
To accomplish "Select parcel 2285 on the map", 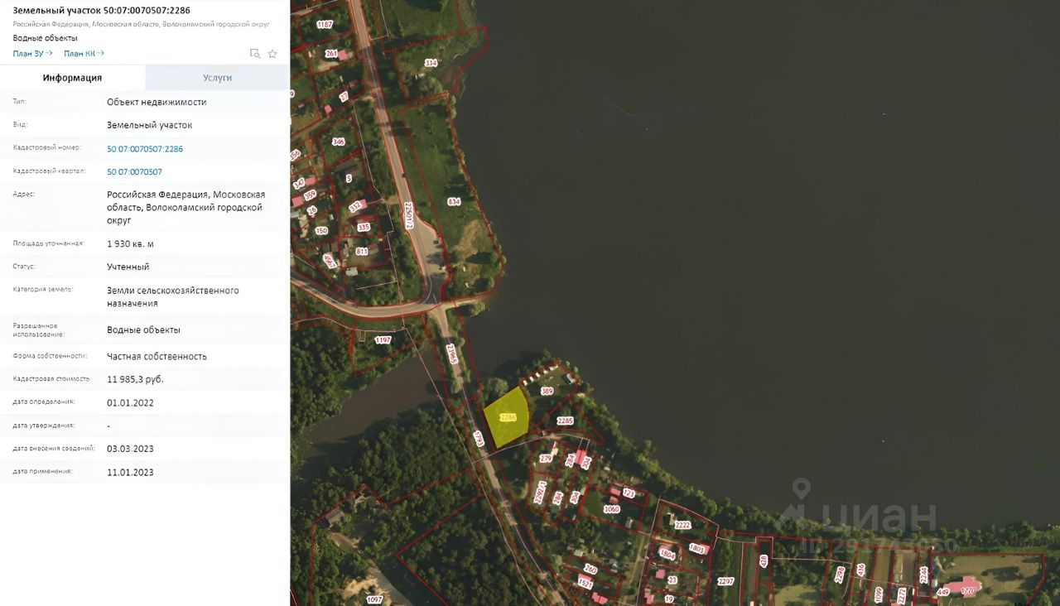I will tap(565, 421).
